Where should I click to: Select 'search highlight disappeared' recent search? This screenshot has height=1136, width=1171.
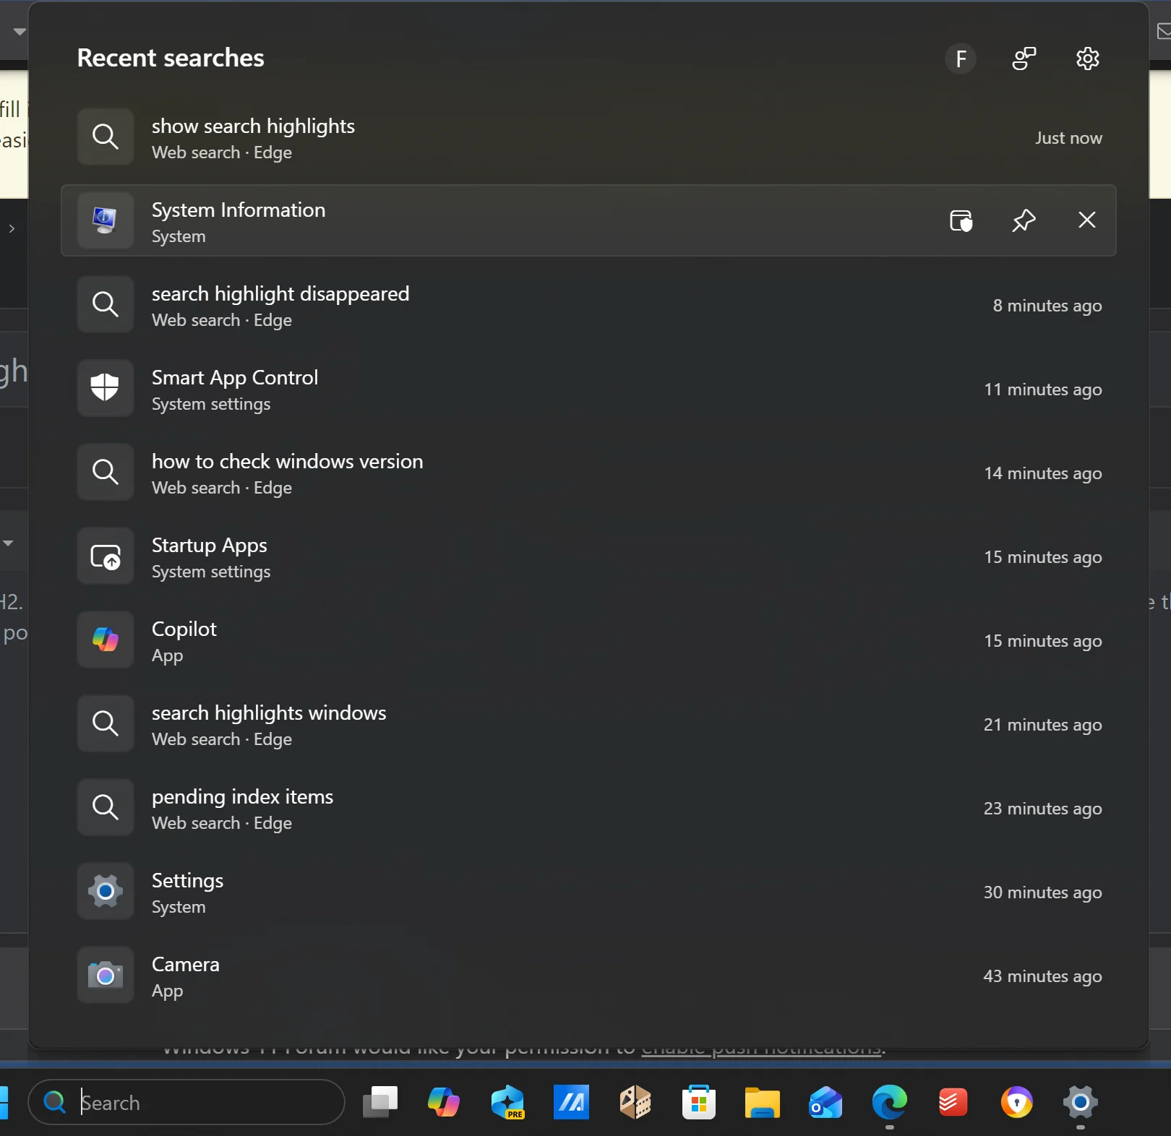point(588,305)
